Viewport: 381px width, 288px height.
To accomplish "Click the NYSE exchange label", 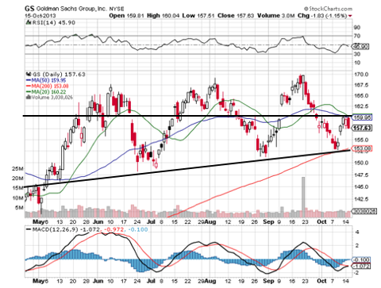I will [117, 9].
